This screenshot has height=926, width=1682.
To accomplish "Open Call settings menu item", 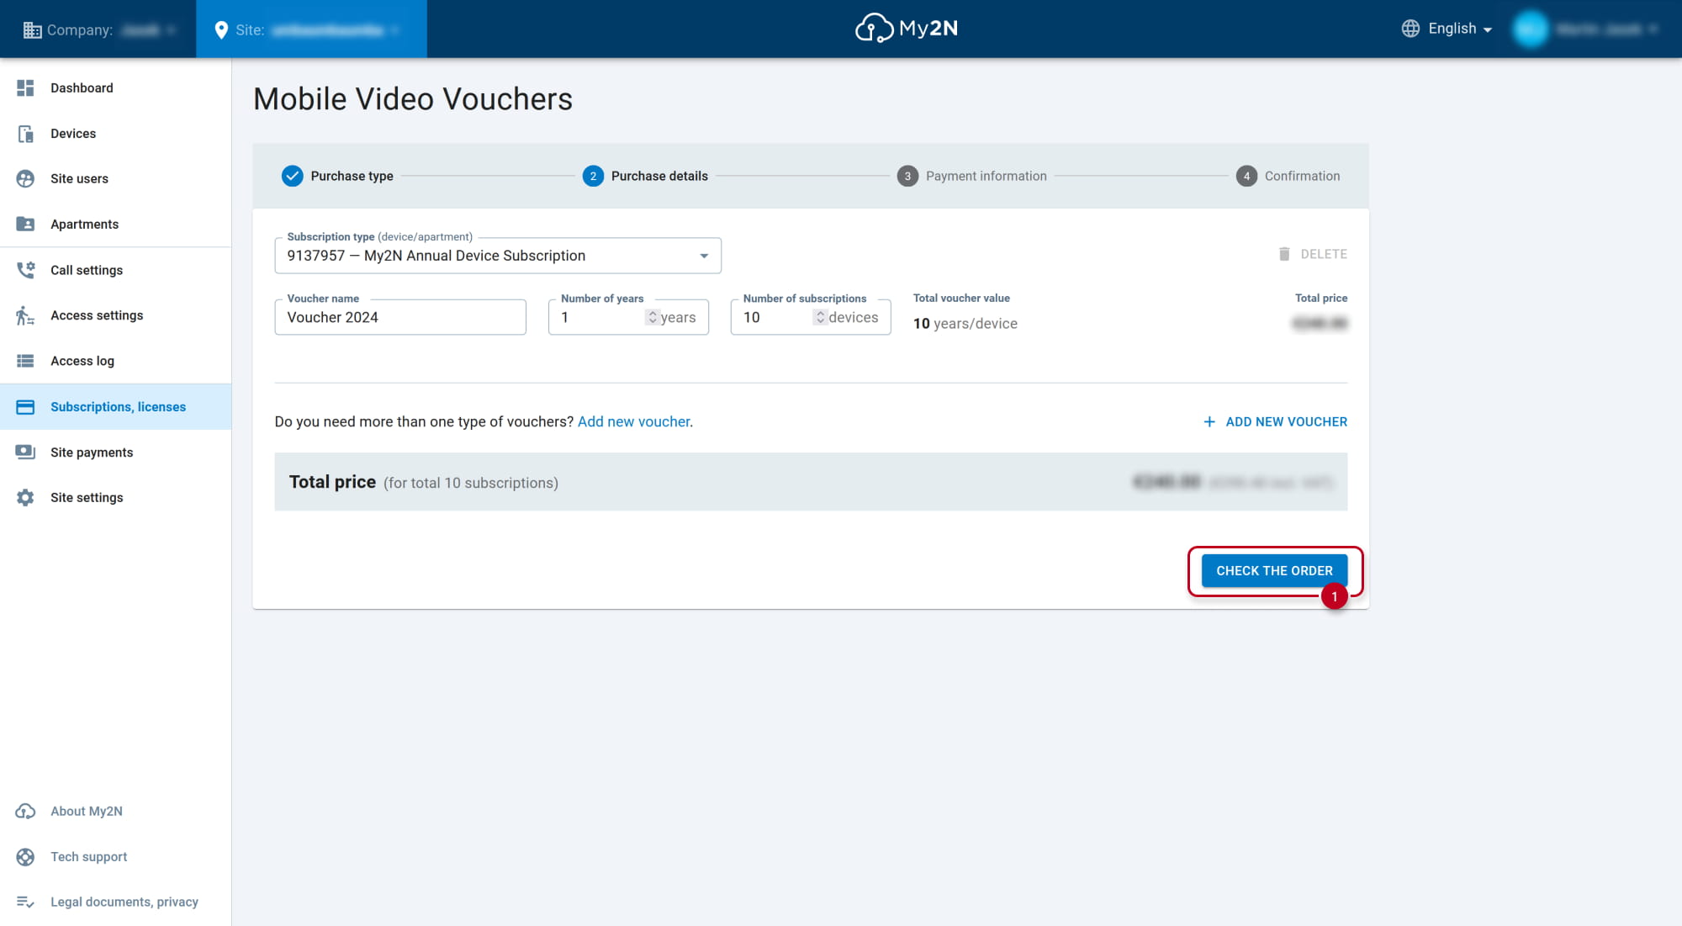I will tap(115, 270).
